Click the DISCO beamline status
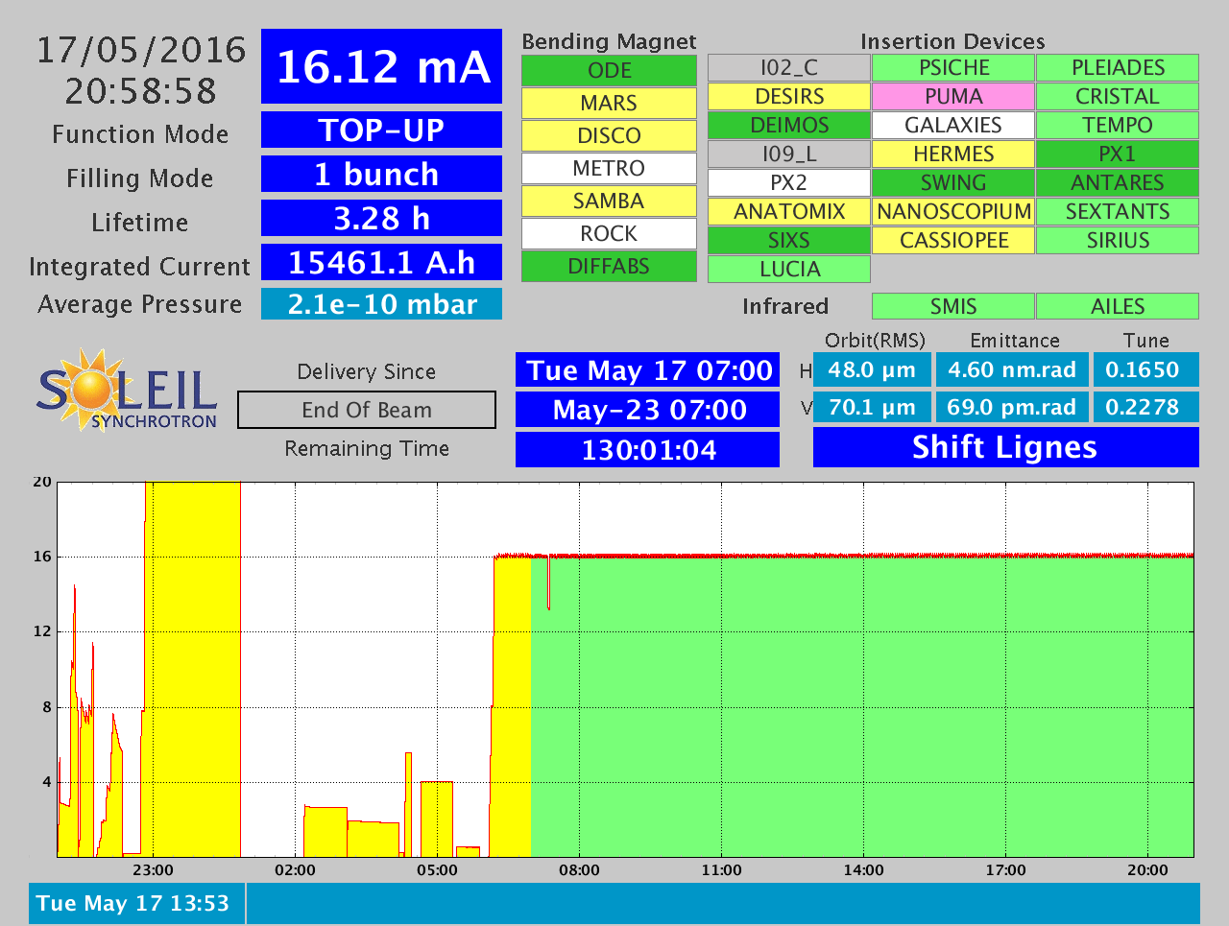The width and height of the screenshot is (1229, 926). 609,136
